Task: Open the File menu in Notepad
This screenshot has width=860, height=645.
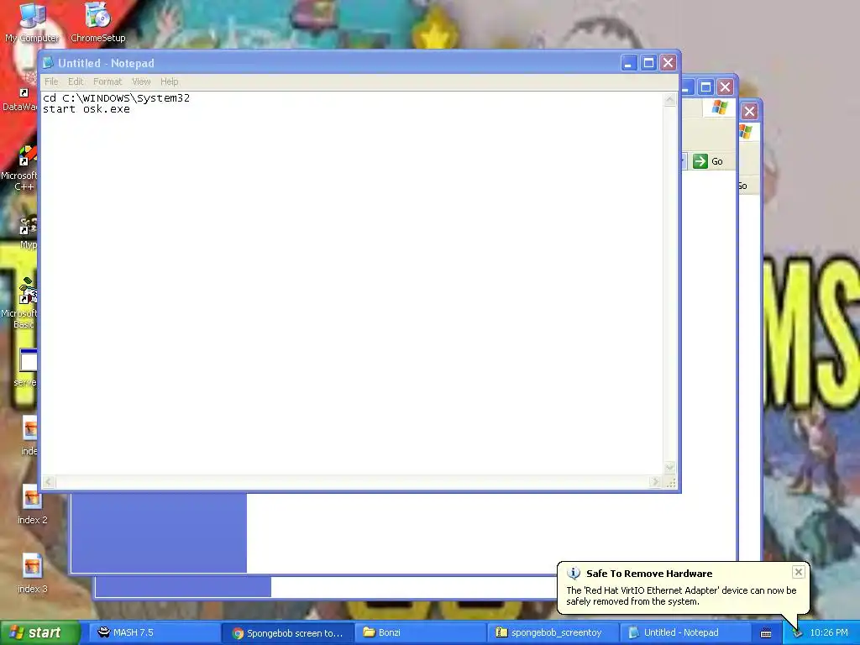Action: click(x=51, y=81)
